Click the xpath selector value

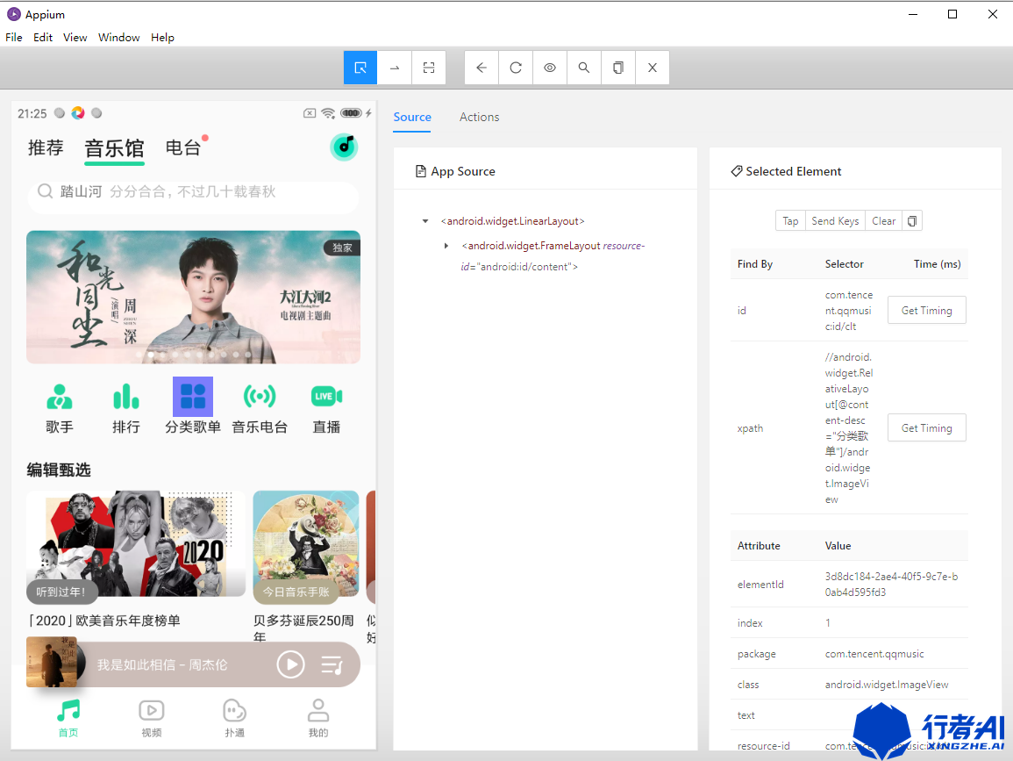coord(848,428)
